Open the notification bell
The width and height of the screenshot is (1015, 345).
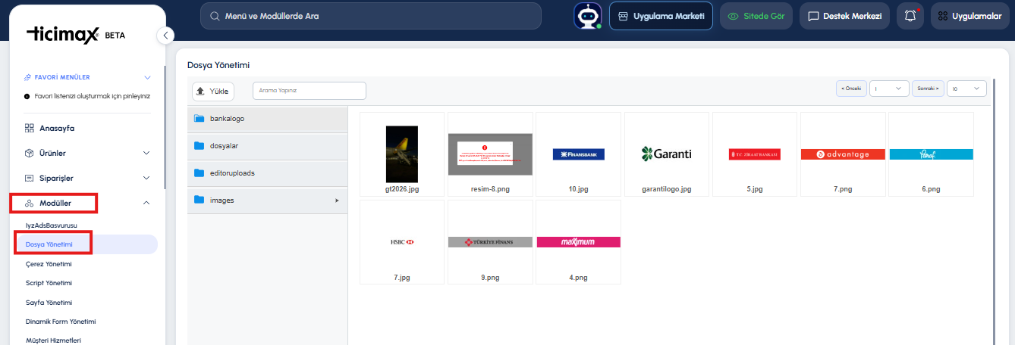910,16
